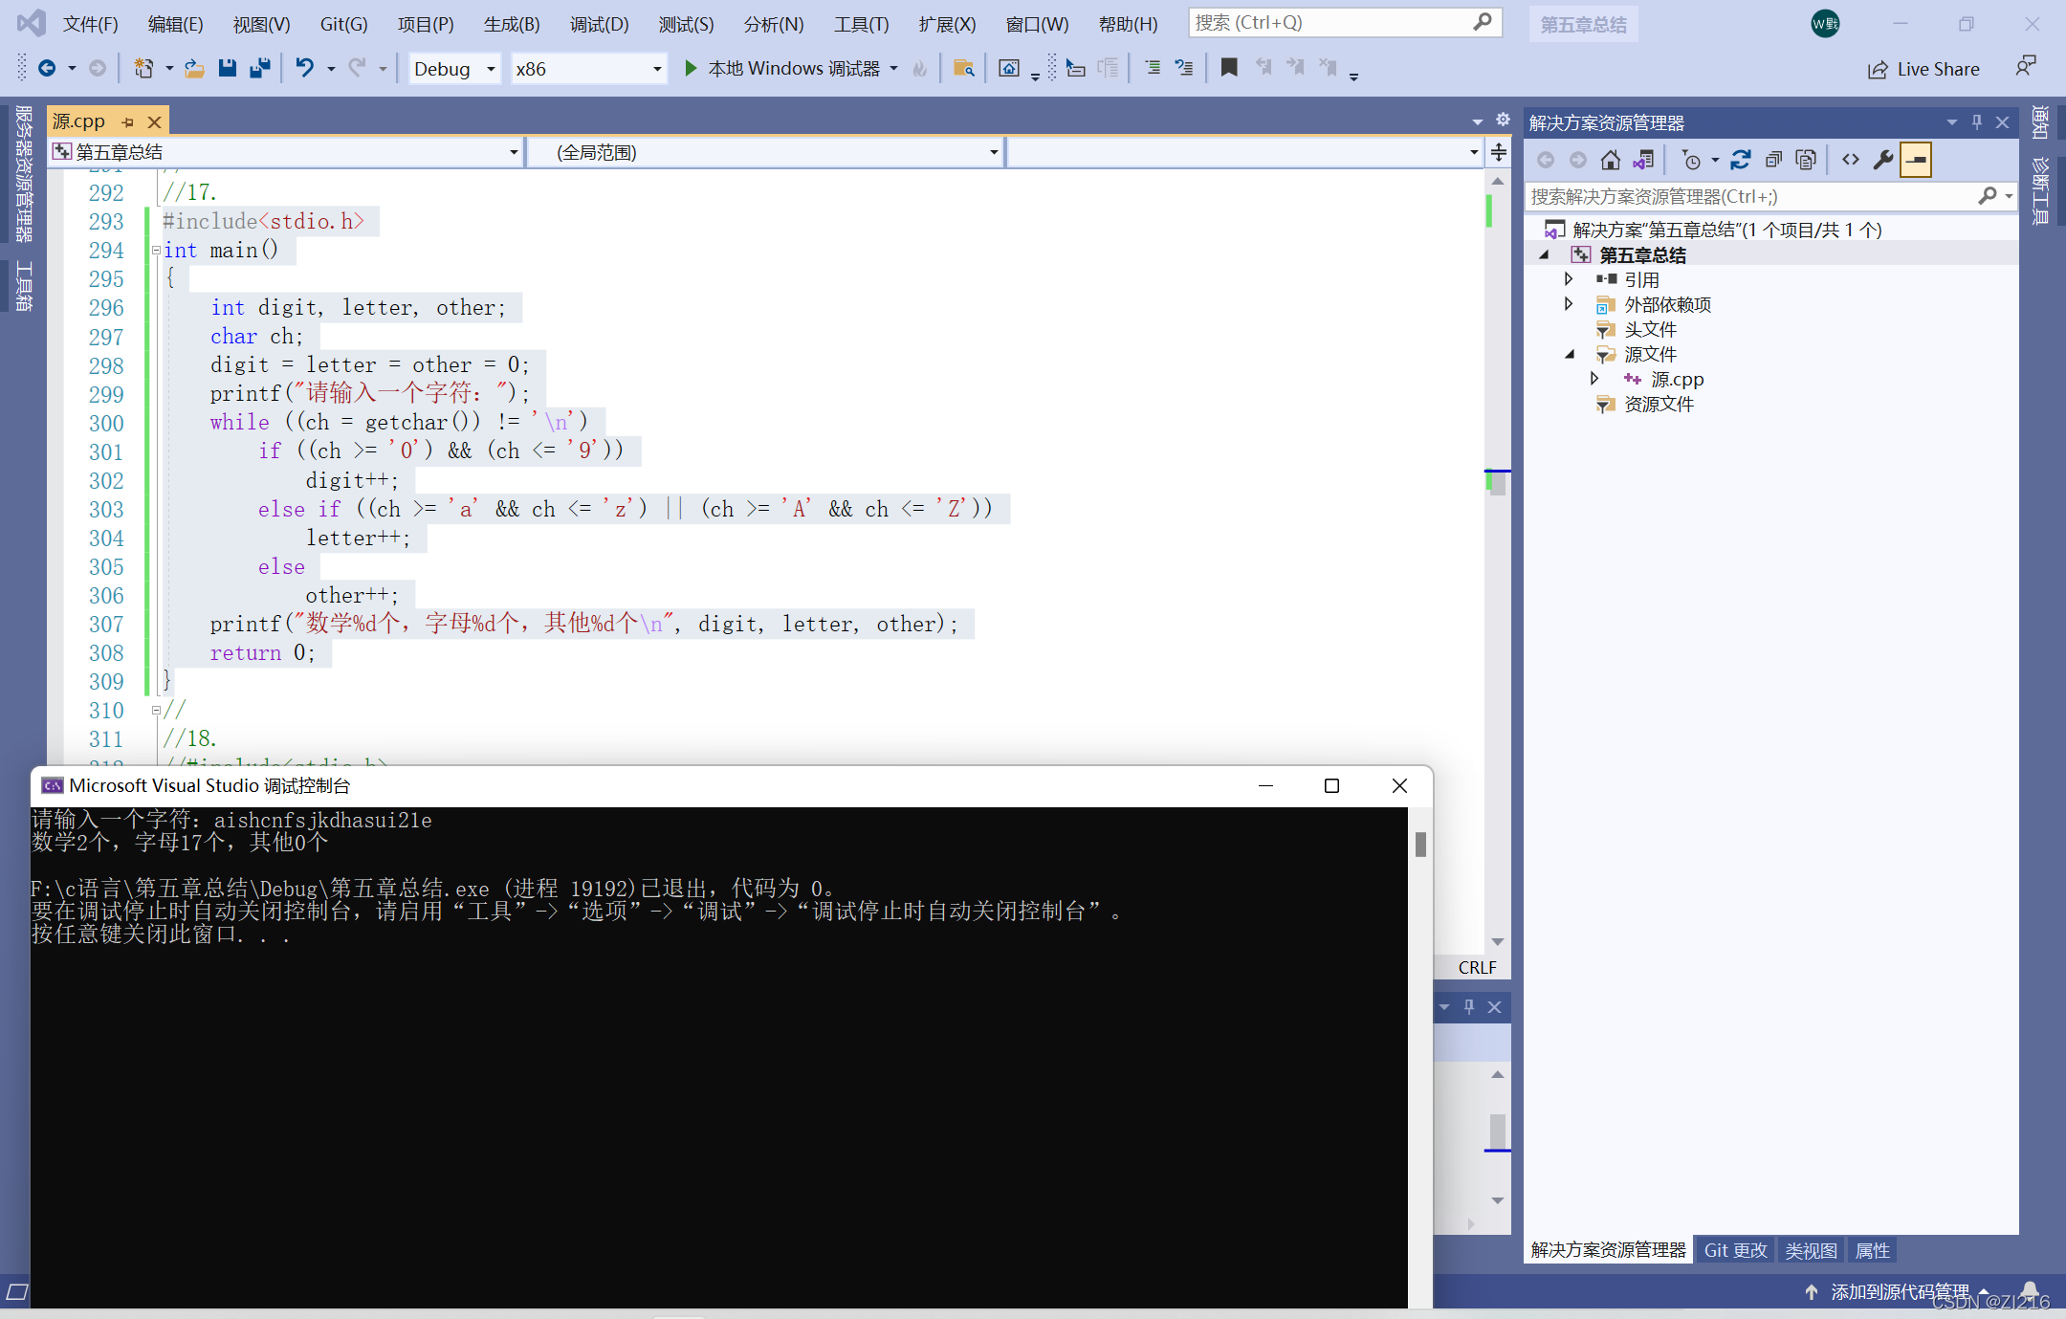Click the CRLF line ending indicator
Viewport: 2066px width, 1319px height.
(x=1477, y=967)
